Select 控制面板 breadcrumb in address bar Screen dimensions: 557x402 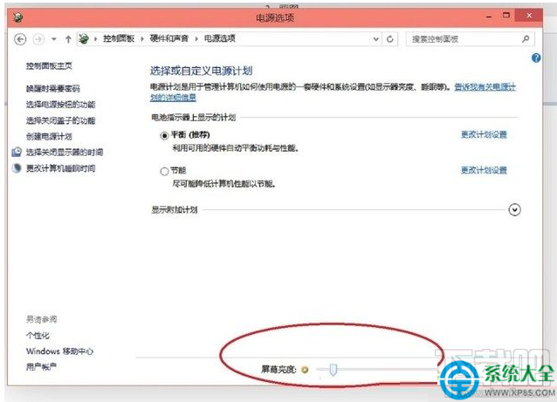119,38
